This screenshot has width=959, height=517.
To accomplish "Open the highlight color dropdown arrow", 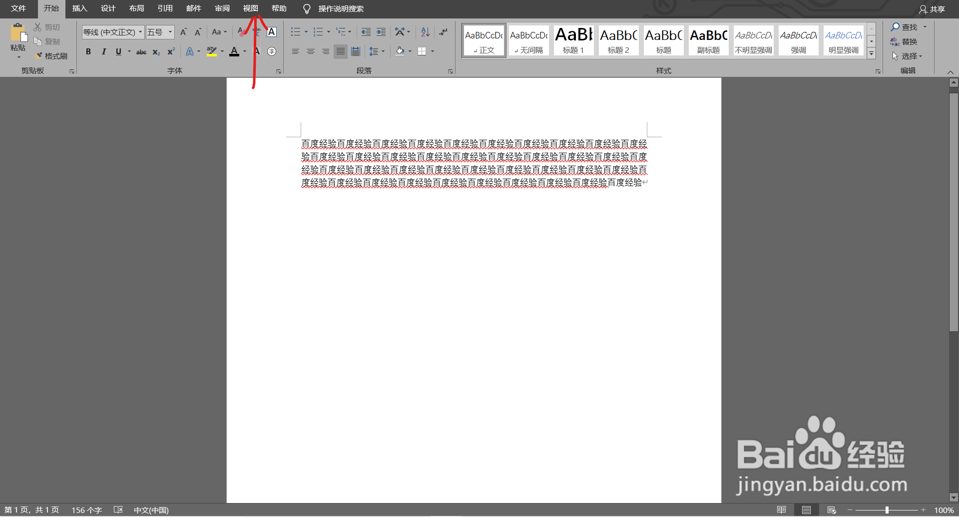I will pyautogui.click(x=222, y=51).
